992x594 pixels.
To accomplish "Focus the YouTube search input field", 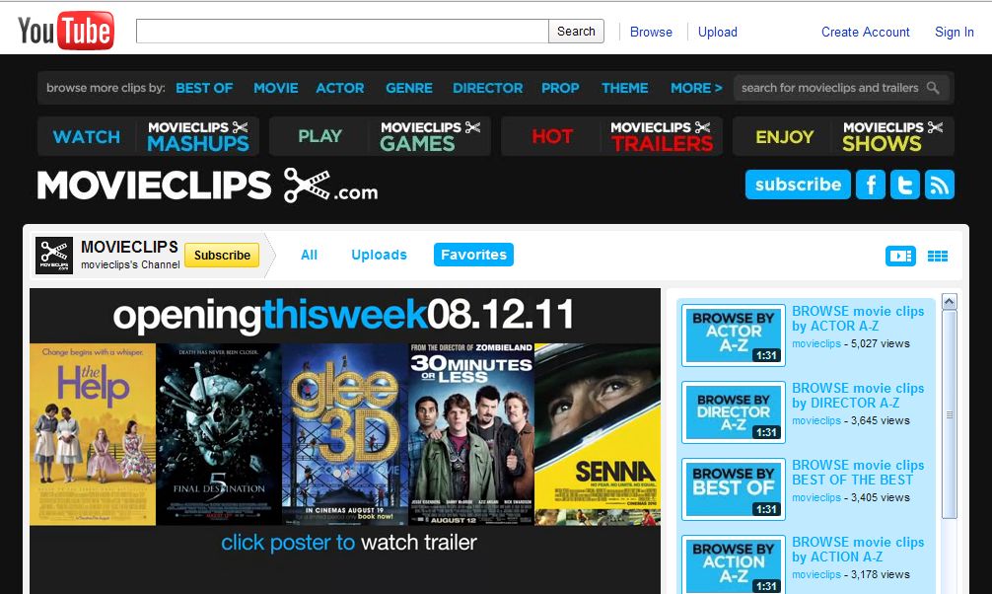I will (x=342, y=31).
